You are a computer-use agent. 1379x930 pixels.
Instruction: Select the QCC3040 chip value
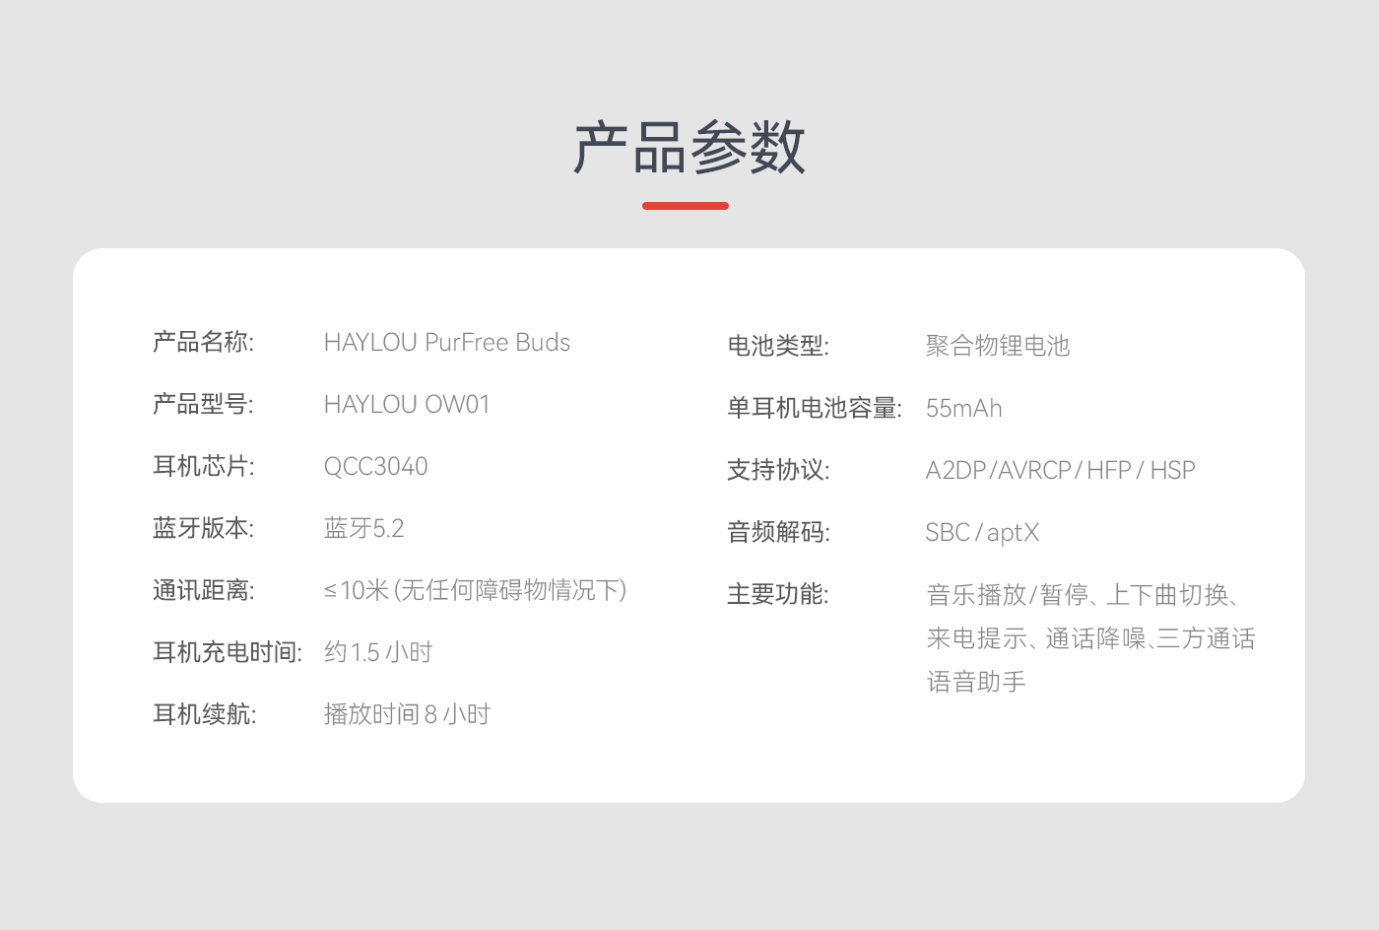tap(376, 466)
